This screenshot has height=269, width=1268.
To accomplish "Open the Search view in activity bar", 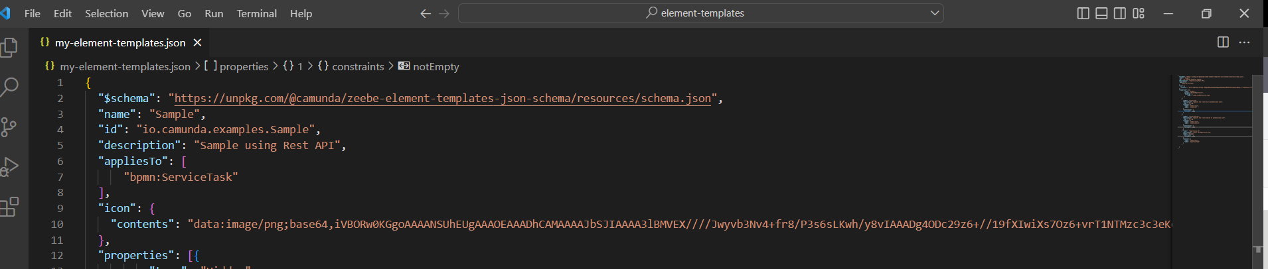I will 10,87.
